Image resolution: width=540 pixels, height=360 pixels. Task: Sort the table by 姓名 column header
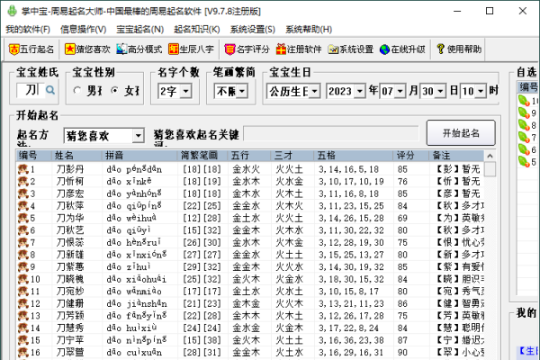click(76, 156)
